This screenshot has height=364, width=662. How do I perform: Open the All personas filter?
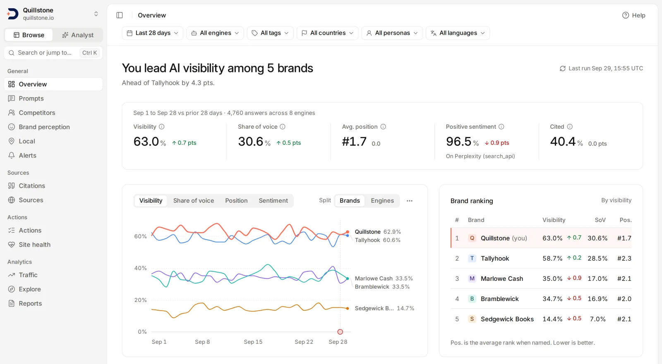(x=392, y=33)
